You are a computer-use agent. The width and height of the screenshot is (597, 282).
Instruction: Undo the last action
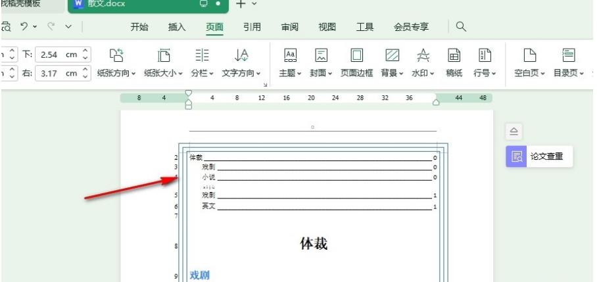(x=24, y=26)
